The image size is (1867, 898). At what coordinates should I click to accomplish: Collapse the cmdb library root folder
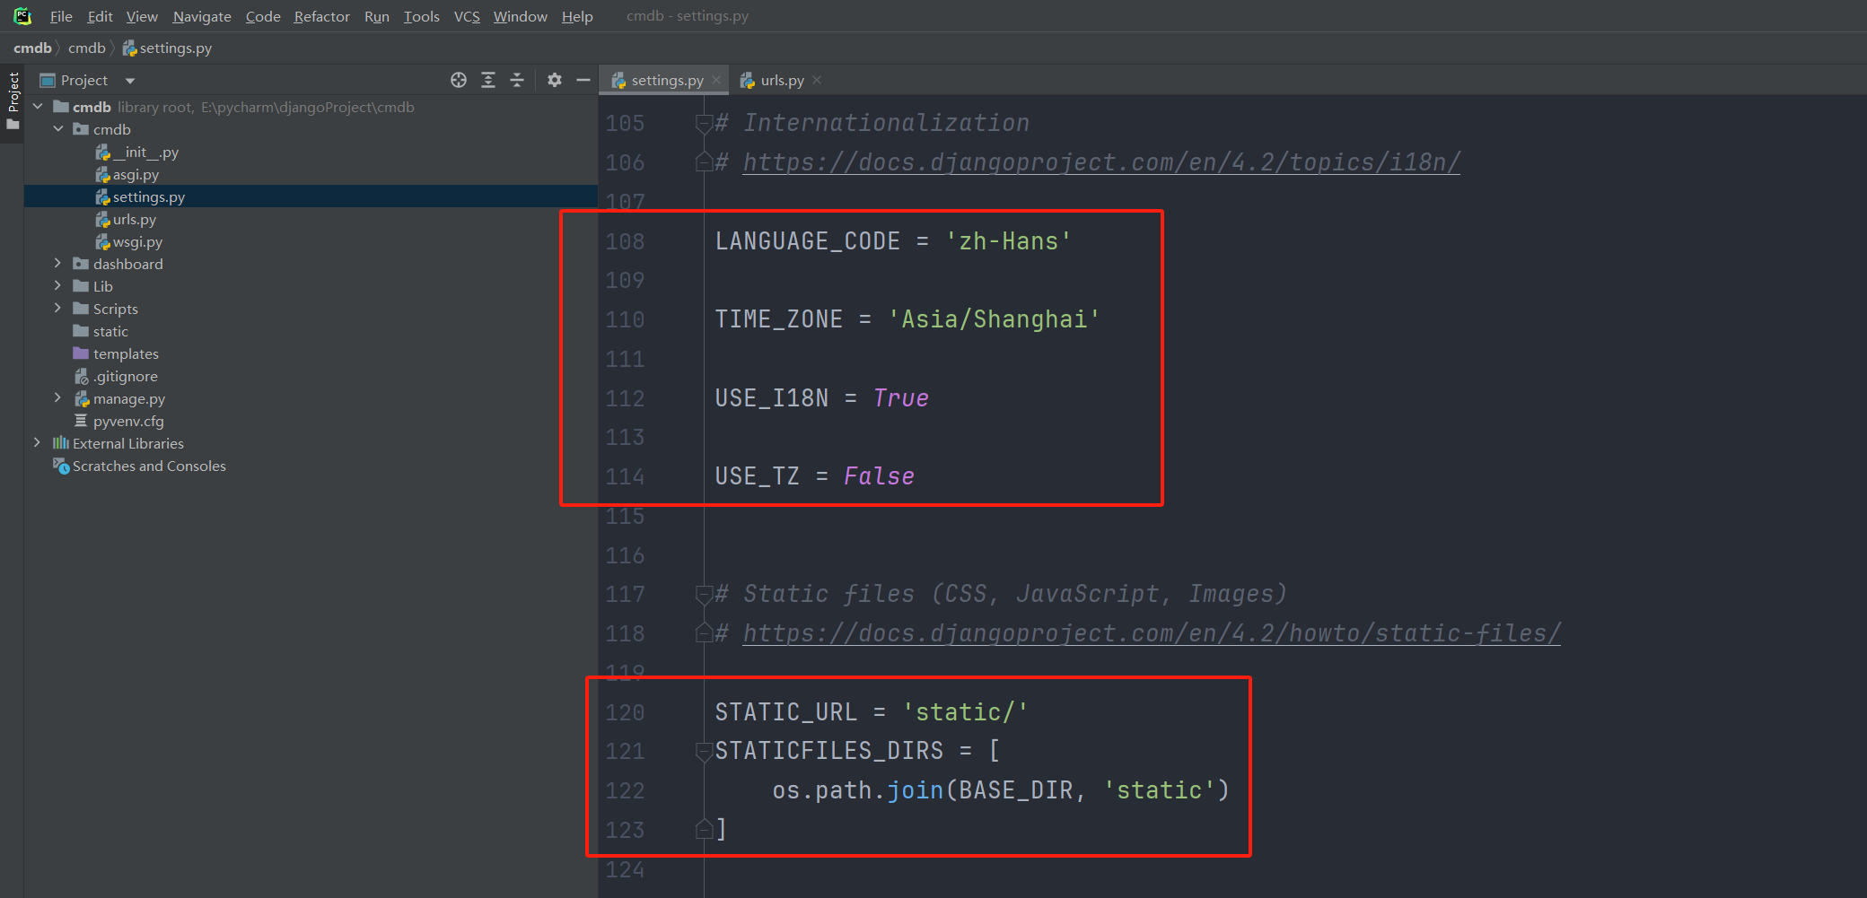pos(38,107)
